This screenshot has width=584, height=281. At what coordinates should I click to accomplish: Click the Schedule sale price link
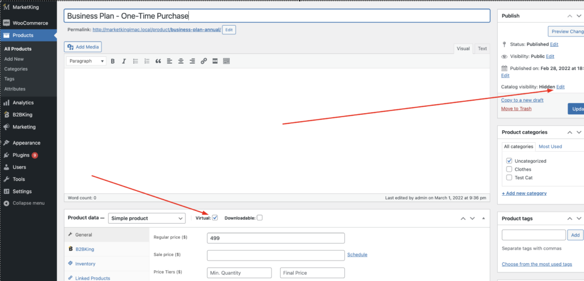357,255
